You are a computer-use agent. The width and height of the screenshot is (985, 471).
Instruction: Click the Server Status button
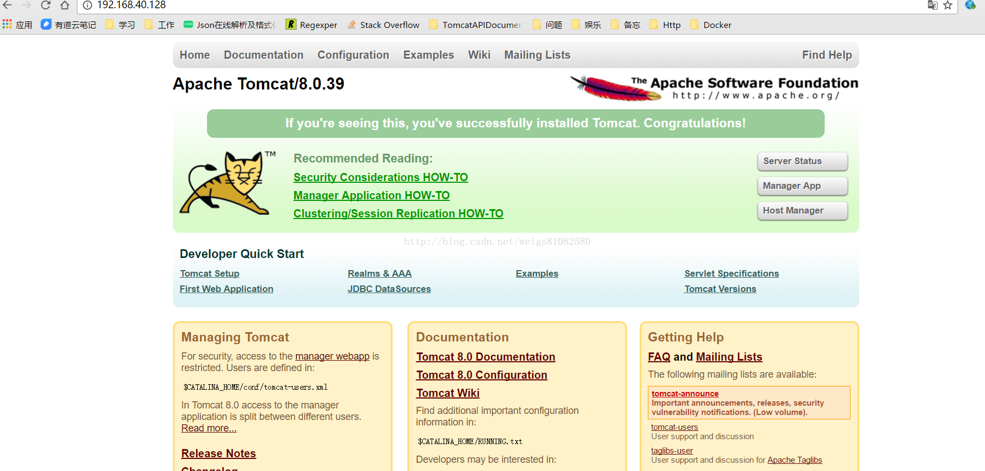coord(803,161)
